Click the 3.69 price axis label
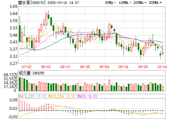 coord(13,7)
